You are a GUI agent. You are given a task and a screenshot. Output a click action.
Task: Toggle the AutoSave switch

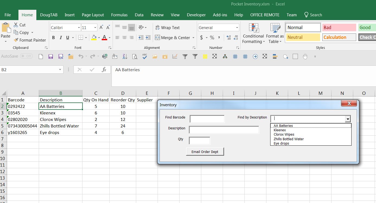pyautogui.click(x=26, y=56)
